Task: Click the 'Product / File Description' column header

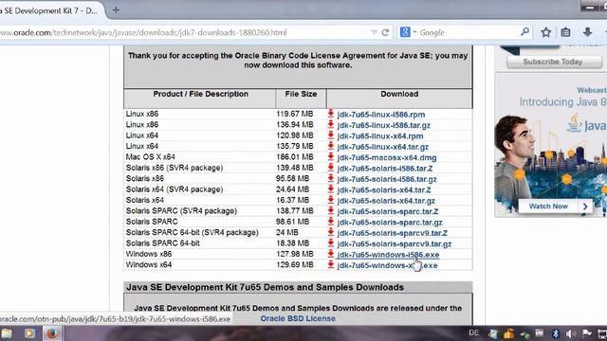Action: pos(200,94)
